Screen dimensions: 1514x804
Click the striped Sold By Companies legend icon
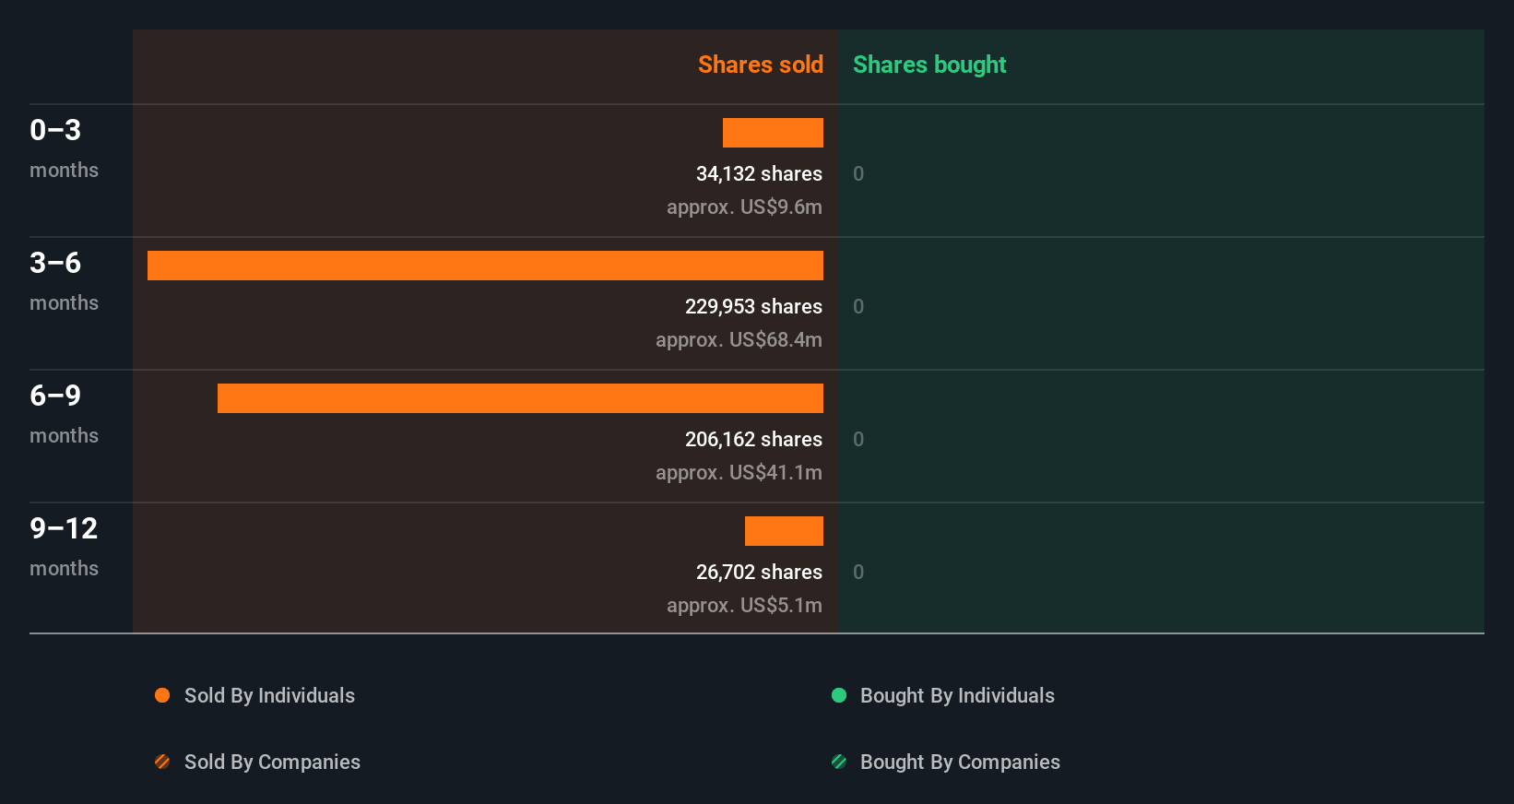click(x=162, y=762)
